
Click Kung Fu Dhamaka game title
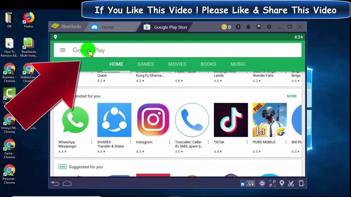(150, 73)
